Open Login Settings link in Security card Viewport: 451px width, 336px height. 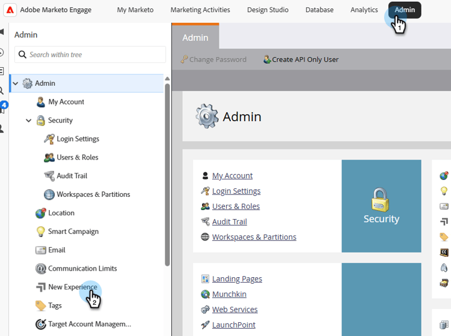click(236, 191)
